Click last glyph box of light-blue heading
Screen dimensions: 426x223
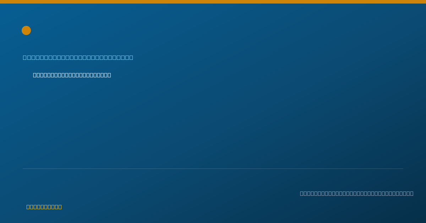pyautogui.click(x=131, y=57)
